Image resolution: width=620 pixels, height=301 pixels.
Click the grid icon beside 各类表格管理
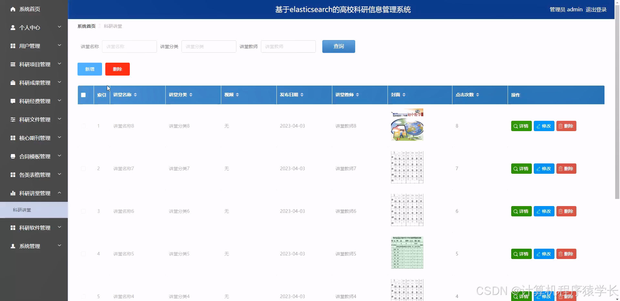click(13, 175)
